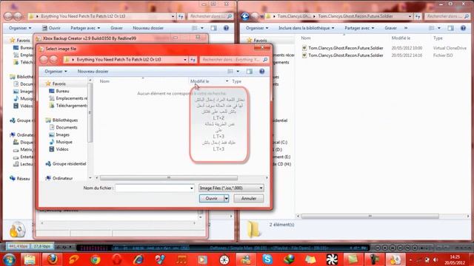
Task: Open Organiser menu in Ghost Recon window
Action: pos(257,28)
